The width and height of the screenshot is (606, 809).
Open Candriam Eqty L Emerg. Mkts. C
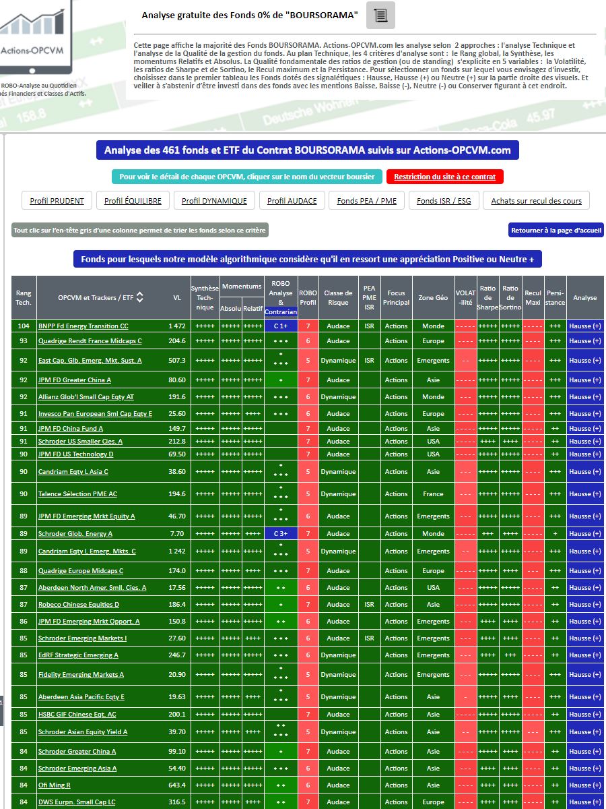(x=87, y=551)
